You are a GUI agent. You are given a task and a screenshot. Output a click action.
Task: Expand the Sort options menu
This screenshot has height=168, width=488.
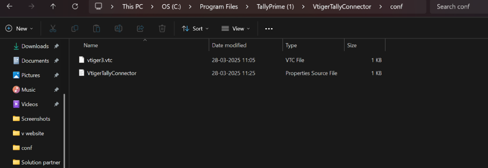click(x=195, y=29)
